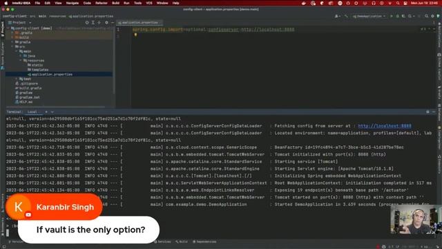Click the build hammer icon in toolbar

pos(347,16)
